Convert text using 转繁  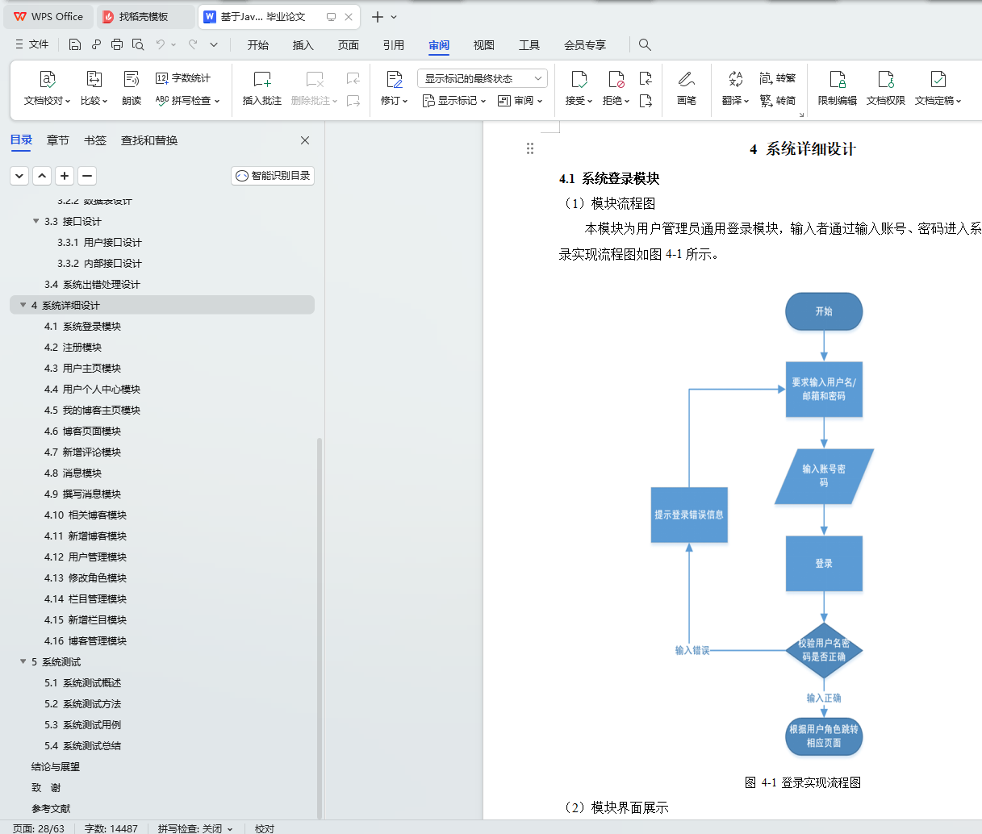778,78
